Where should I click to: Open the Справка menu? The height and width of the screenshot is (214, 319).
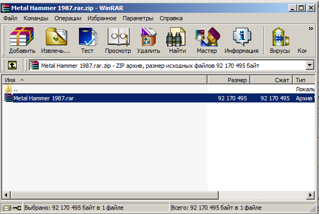tap(171, 18)
